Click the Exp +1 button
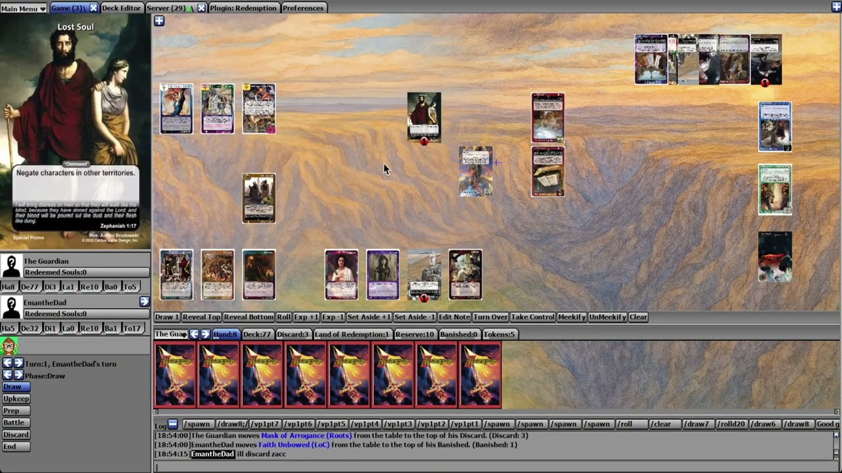Image resolution: width=842 pixels, height=473 pixels. 306,317
